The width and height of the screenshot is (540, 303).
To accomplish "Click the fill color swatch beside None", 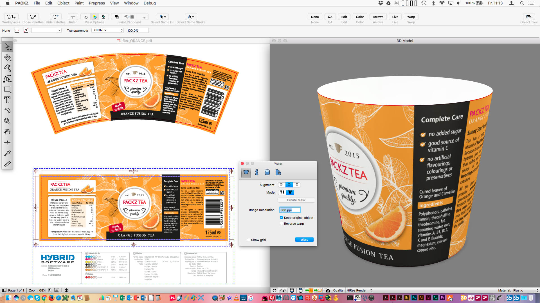I will point(17,30).
